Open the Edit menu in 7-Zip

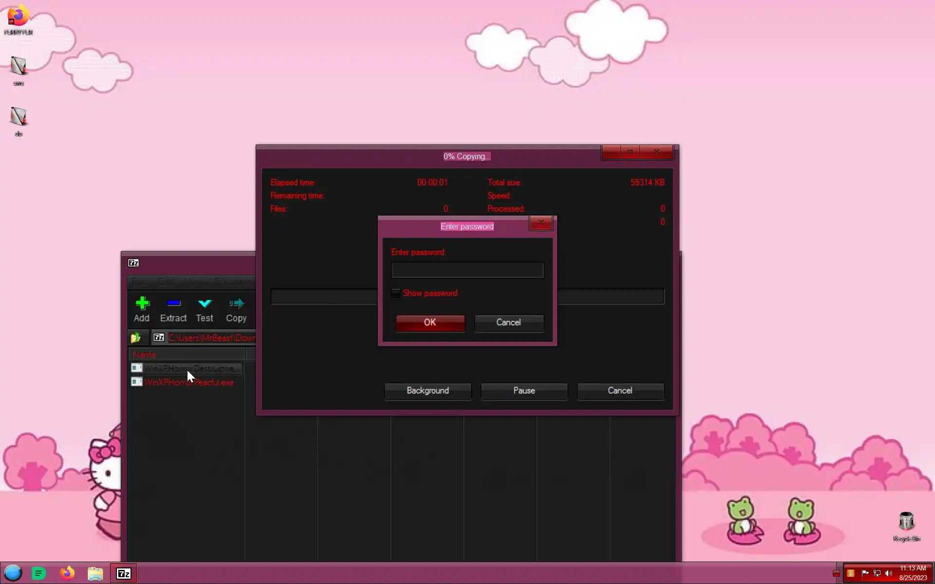(166, 282)
